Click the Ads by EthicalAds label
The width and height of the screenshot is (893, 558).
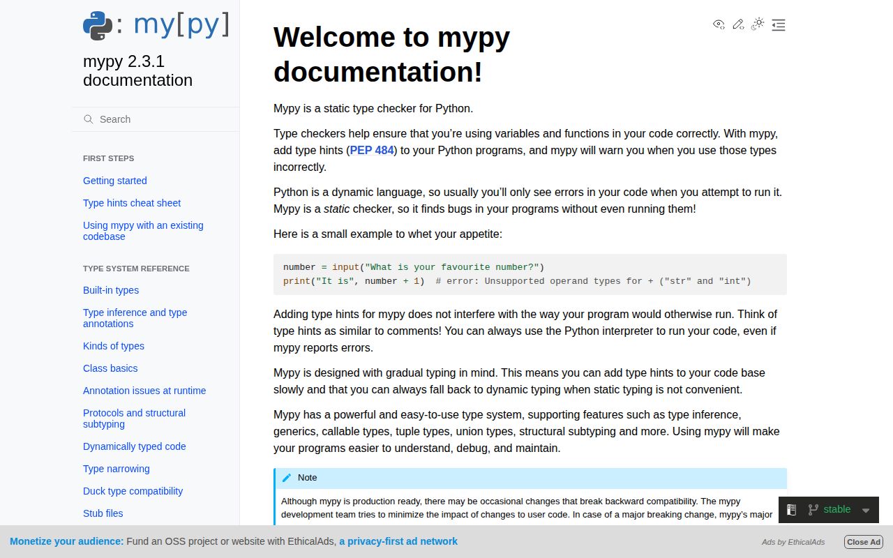(793, 542)
